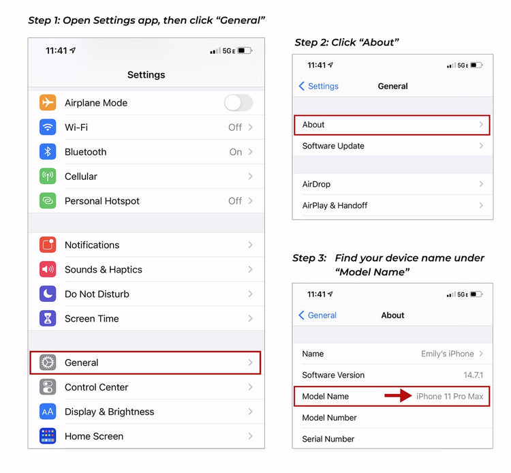Select the Model Name row
This screenshot has width=511, height=473.
click(392, 396)
